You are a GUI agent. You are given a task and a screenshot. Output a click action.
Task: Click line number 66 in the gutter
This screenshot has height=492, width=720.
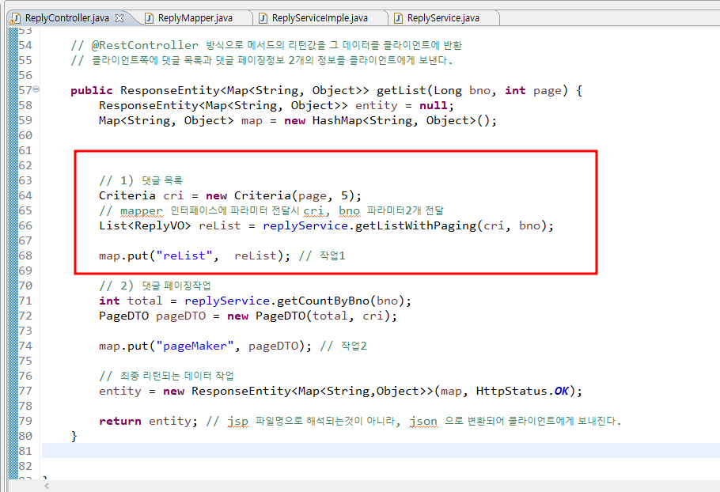tap(25, 225)
